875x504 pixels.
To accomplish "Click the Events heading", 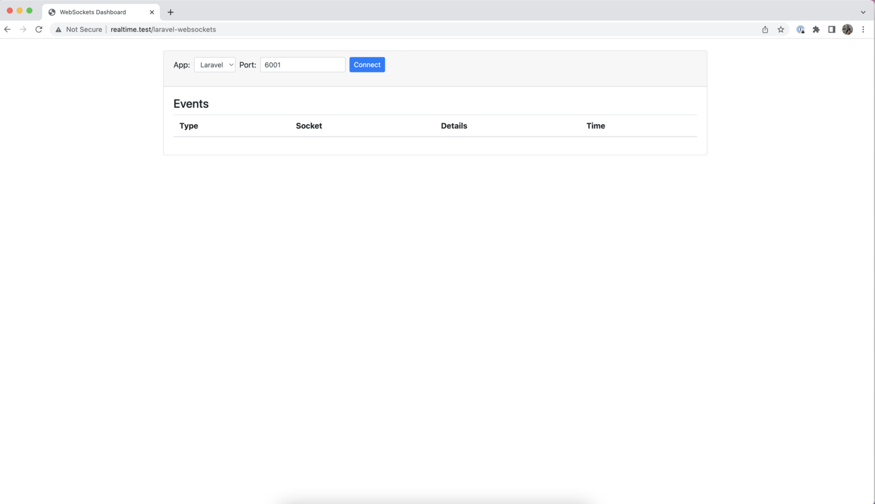I will coord(190,104).
